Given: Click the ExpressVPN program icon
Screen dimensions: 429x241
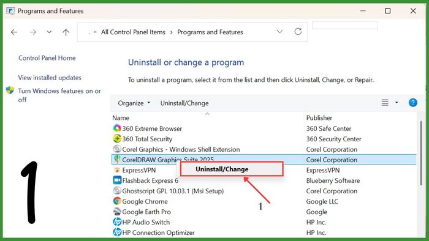Looking at the screenshot, I should pos(117,170).
